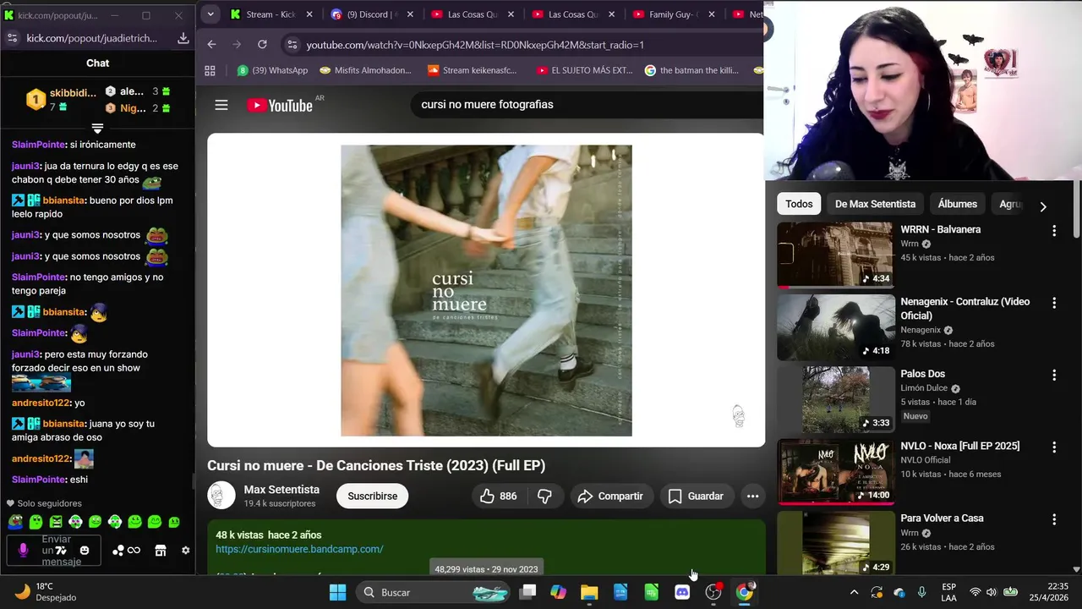The height and width of the screenshot is (609, 1082).
Task: Open OBS Studio from taskbar
Action: [713, 592]
